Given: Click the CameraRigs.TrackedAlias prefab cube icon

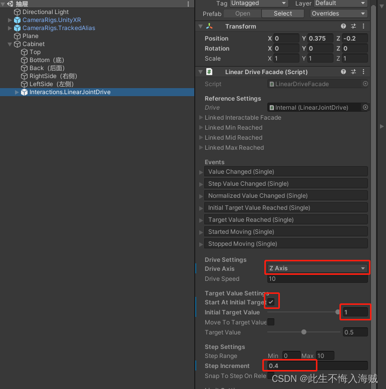Looking at the screenshot, I should 17,28.
